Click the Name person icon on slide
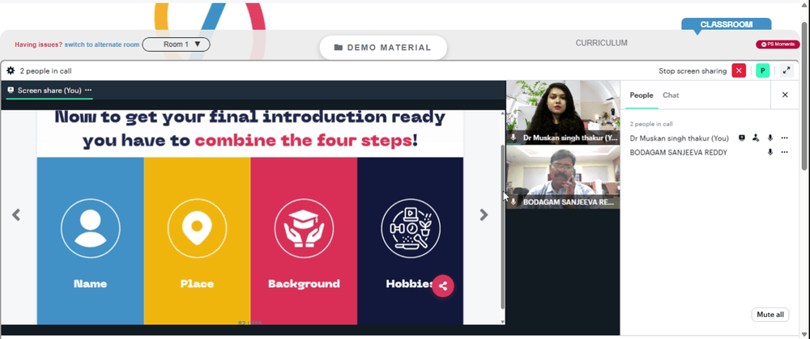The height and width of the screenshot is (339, 810). [91, 228]
